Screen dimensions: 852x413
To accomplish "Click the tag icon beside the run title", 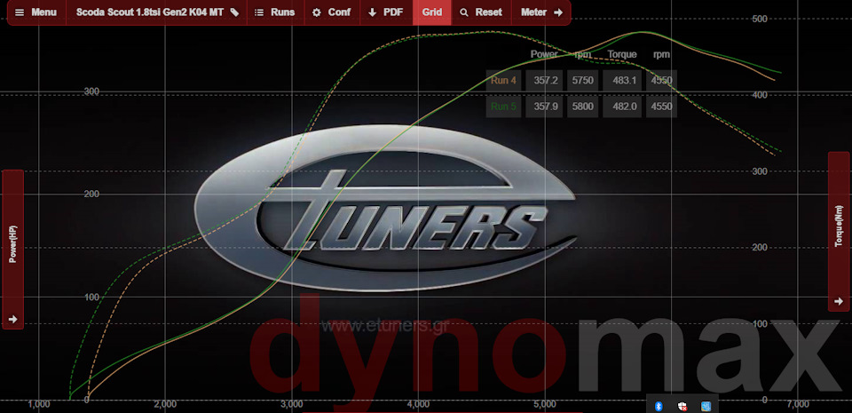I will click(x=234, y=12).
